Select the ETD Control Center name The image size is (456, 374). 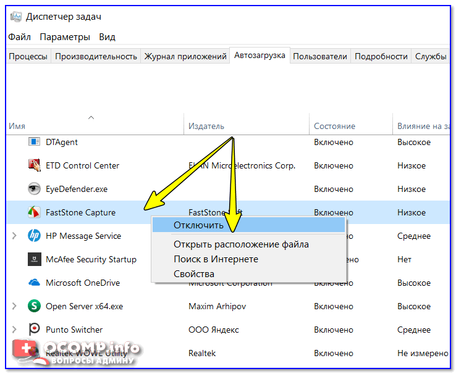pyautogui.click(x=83, y=165)
